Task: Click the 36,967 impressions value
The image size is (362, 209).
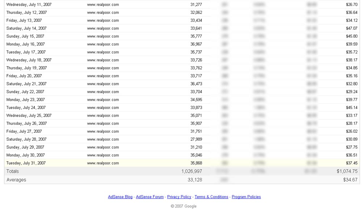Action: point(196,44)
